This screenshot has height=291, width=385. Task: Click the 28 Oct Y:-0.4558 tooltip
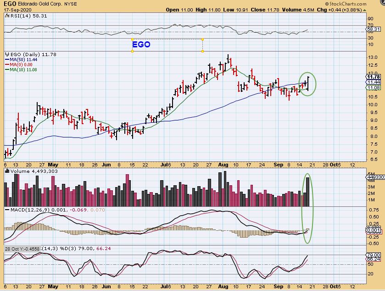(22, 249)
